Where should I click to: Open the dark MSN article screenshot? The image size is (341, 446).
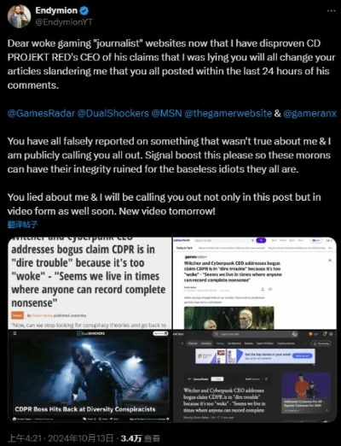click(255, 376)
